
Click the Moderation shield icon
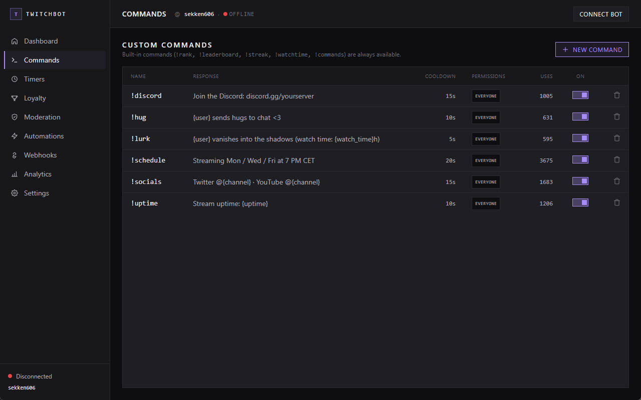tap(15, 117)
